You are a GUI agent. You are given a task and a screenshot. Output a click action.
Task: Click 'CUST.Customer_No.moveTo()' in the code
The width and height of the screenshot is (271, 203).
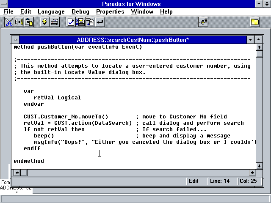point(66,117)
